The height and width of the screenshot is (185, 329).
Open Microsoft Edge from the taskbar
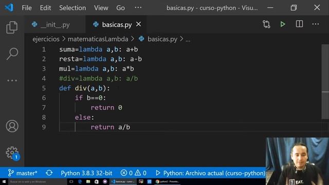tap(80, 181)
